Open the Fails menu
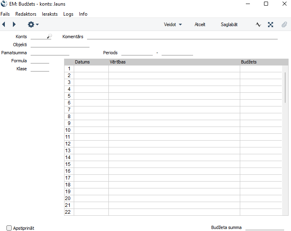This screenshot has height=231, width=291. (x=5, y=14)
